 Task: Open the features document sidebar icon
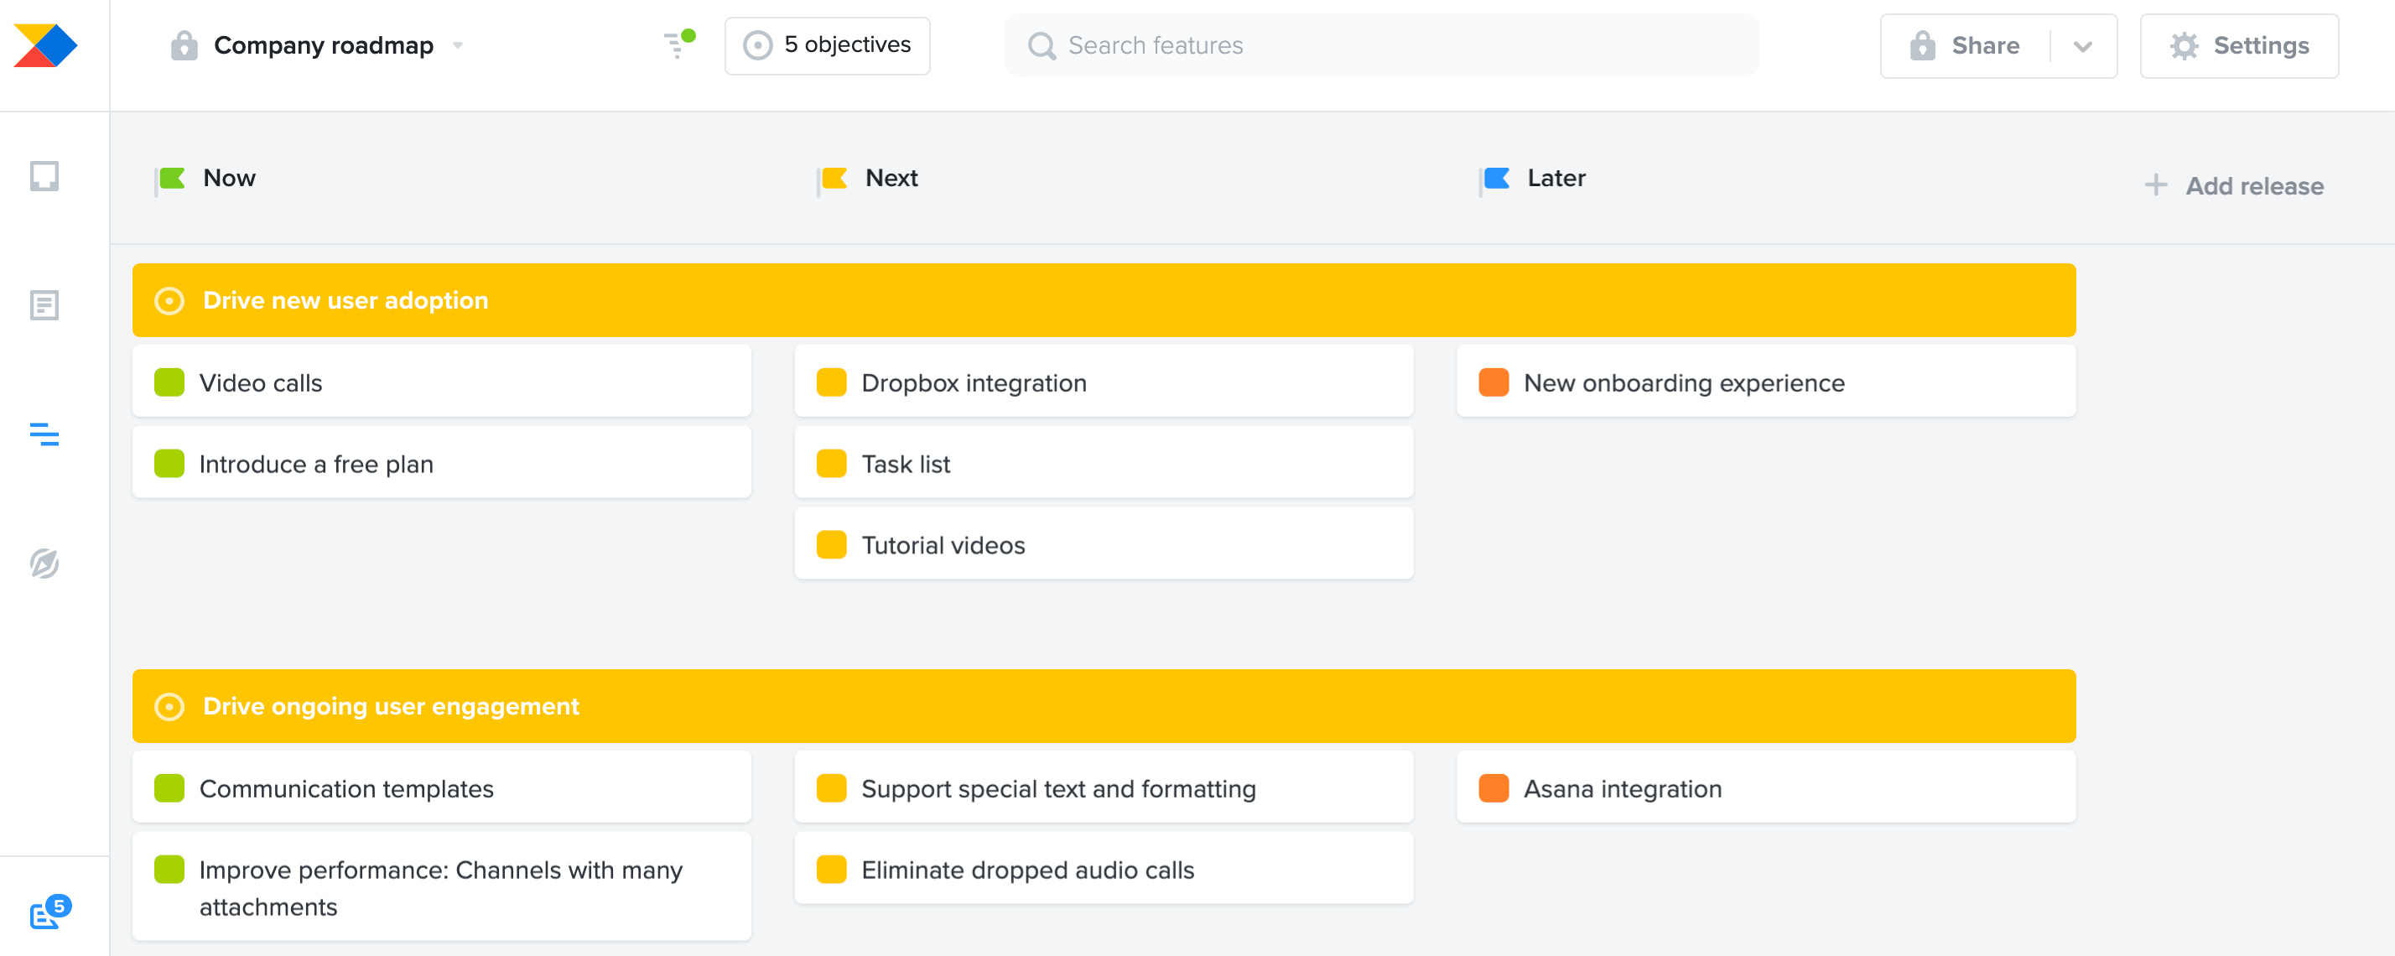[x=44, y=305]
